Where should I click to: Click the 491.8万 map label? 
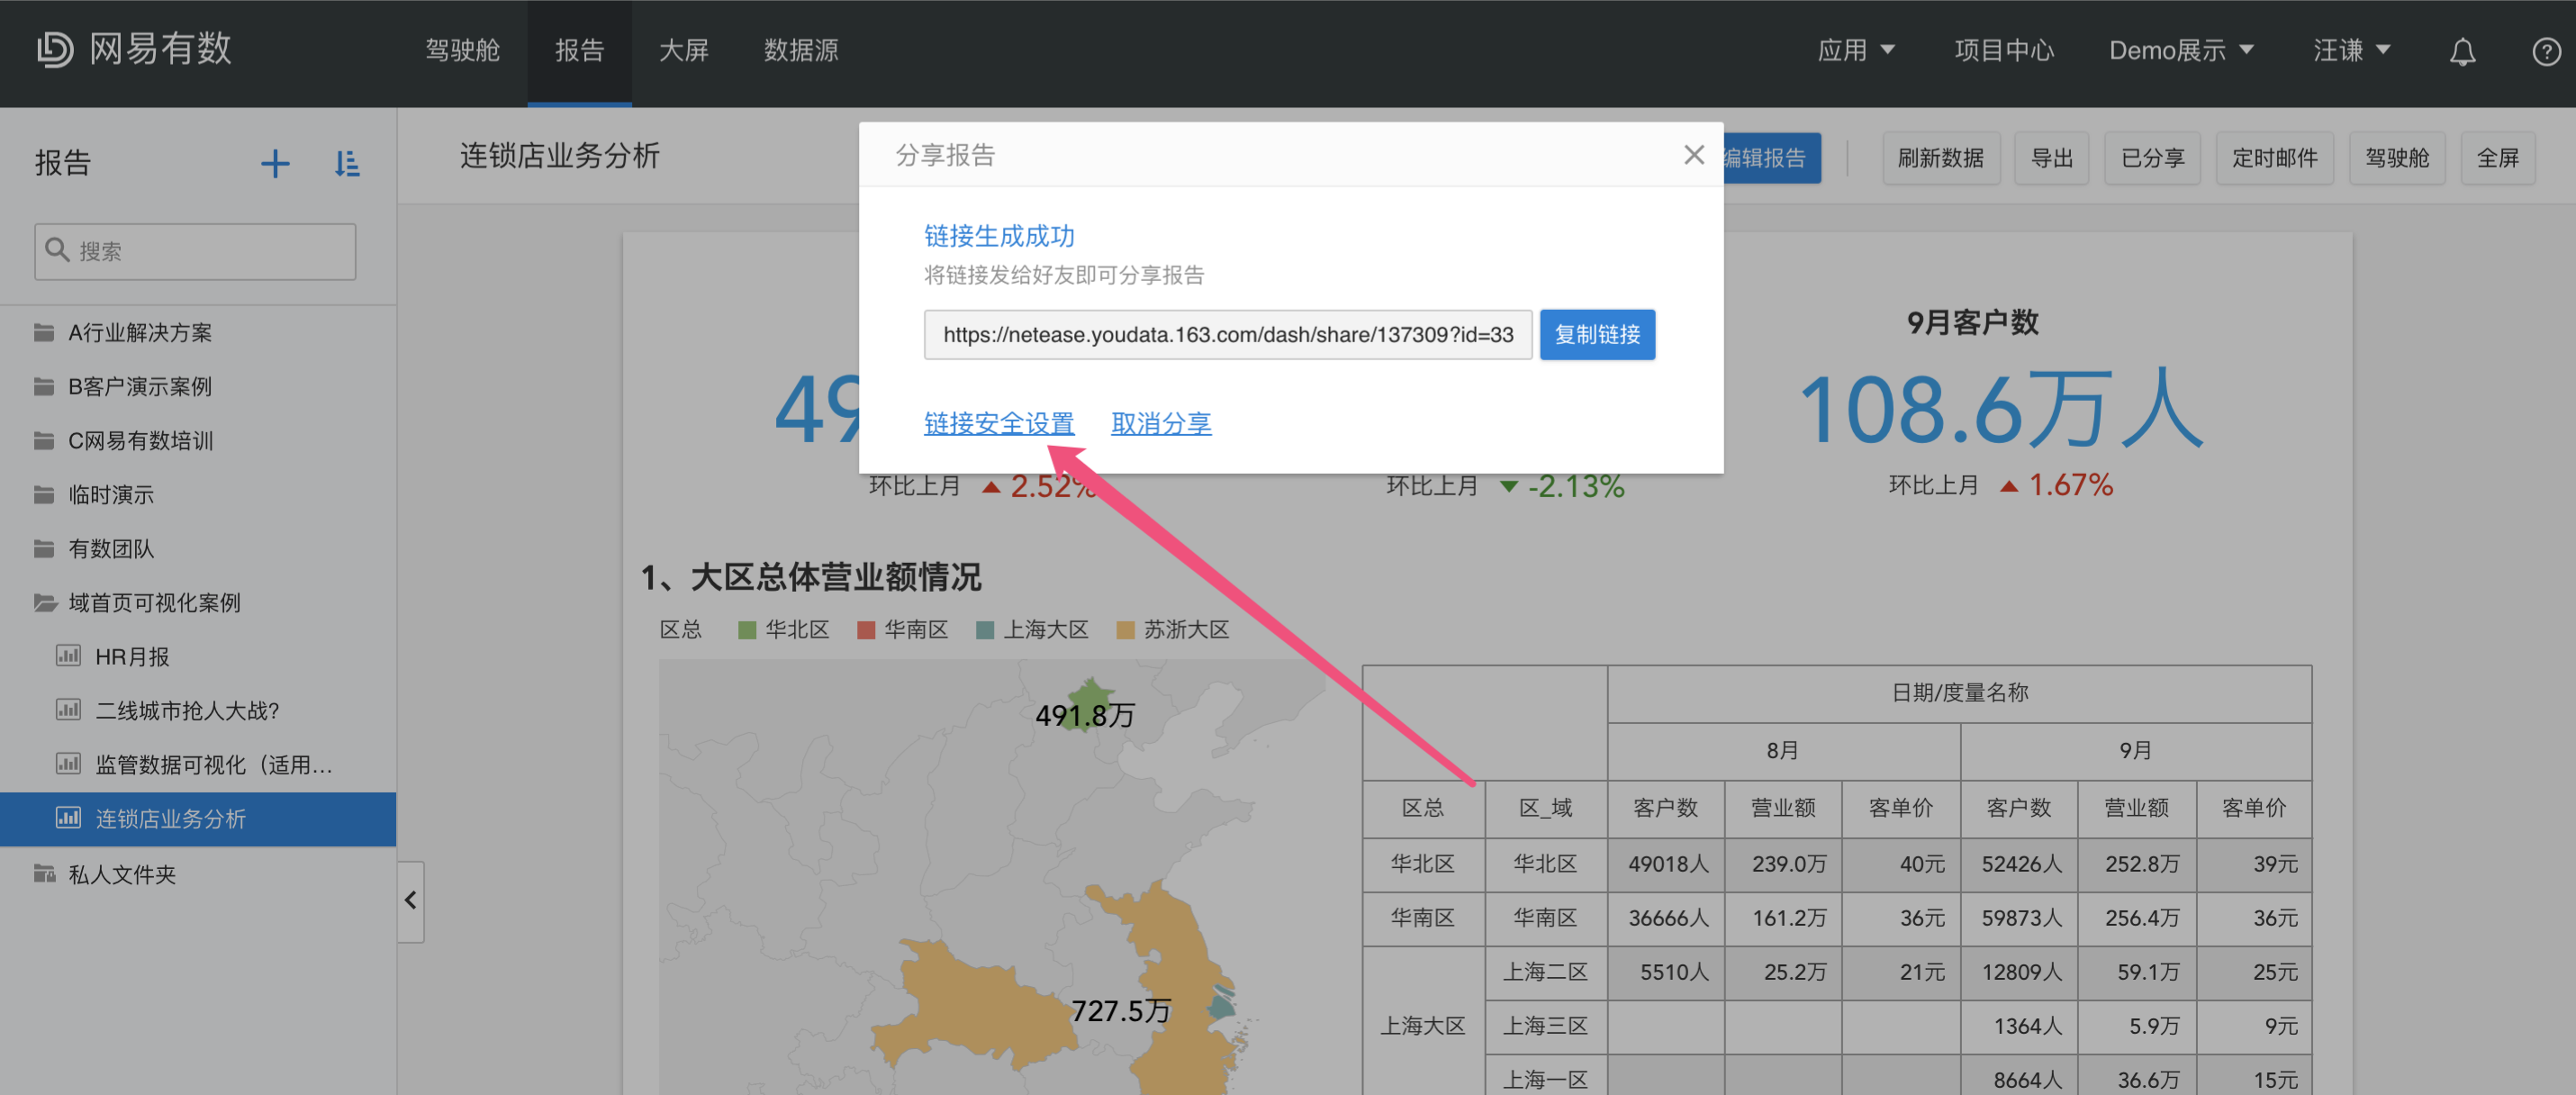pyautogui.click(x=1085, y=716)
